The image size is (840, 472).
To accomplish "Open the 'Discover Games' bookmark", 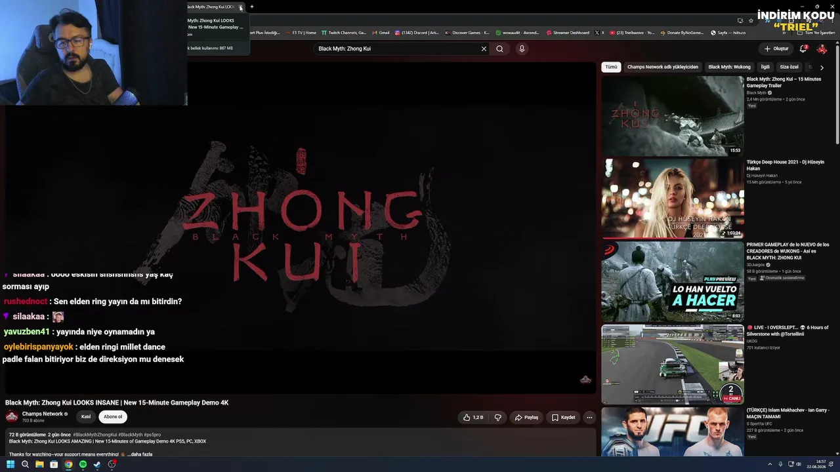I will tap(467, 33).
